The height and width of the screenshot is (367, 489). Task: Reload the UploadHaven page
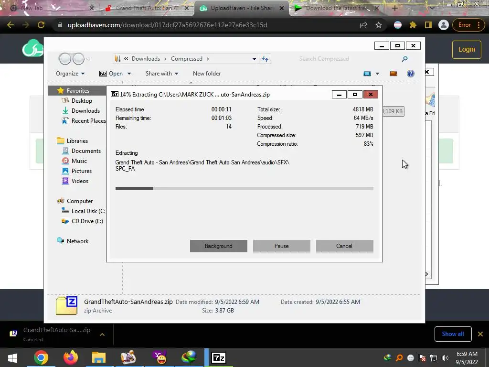(x=41, y=25)
